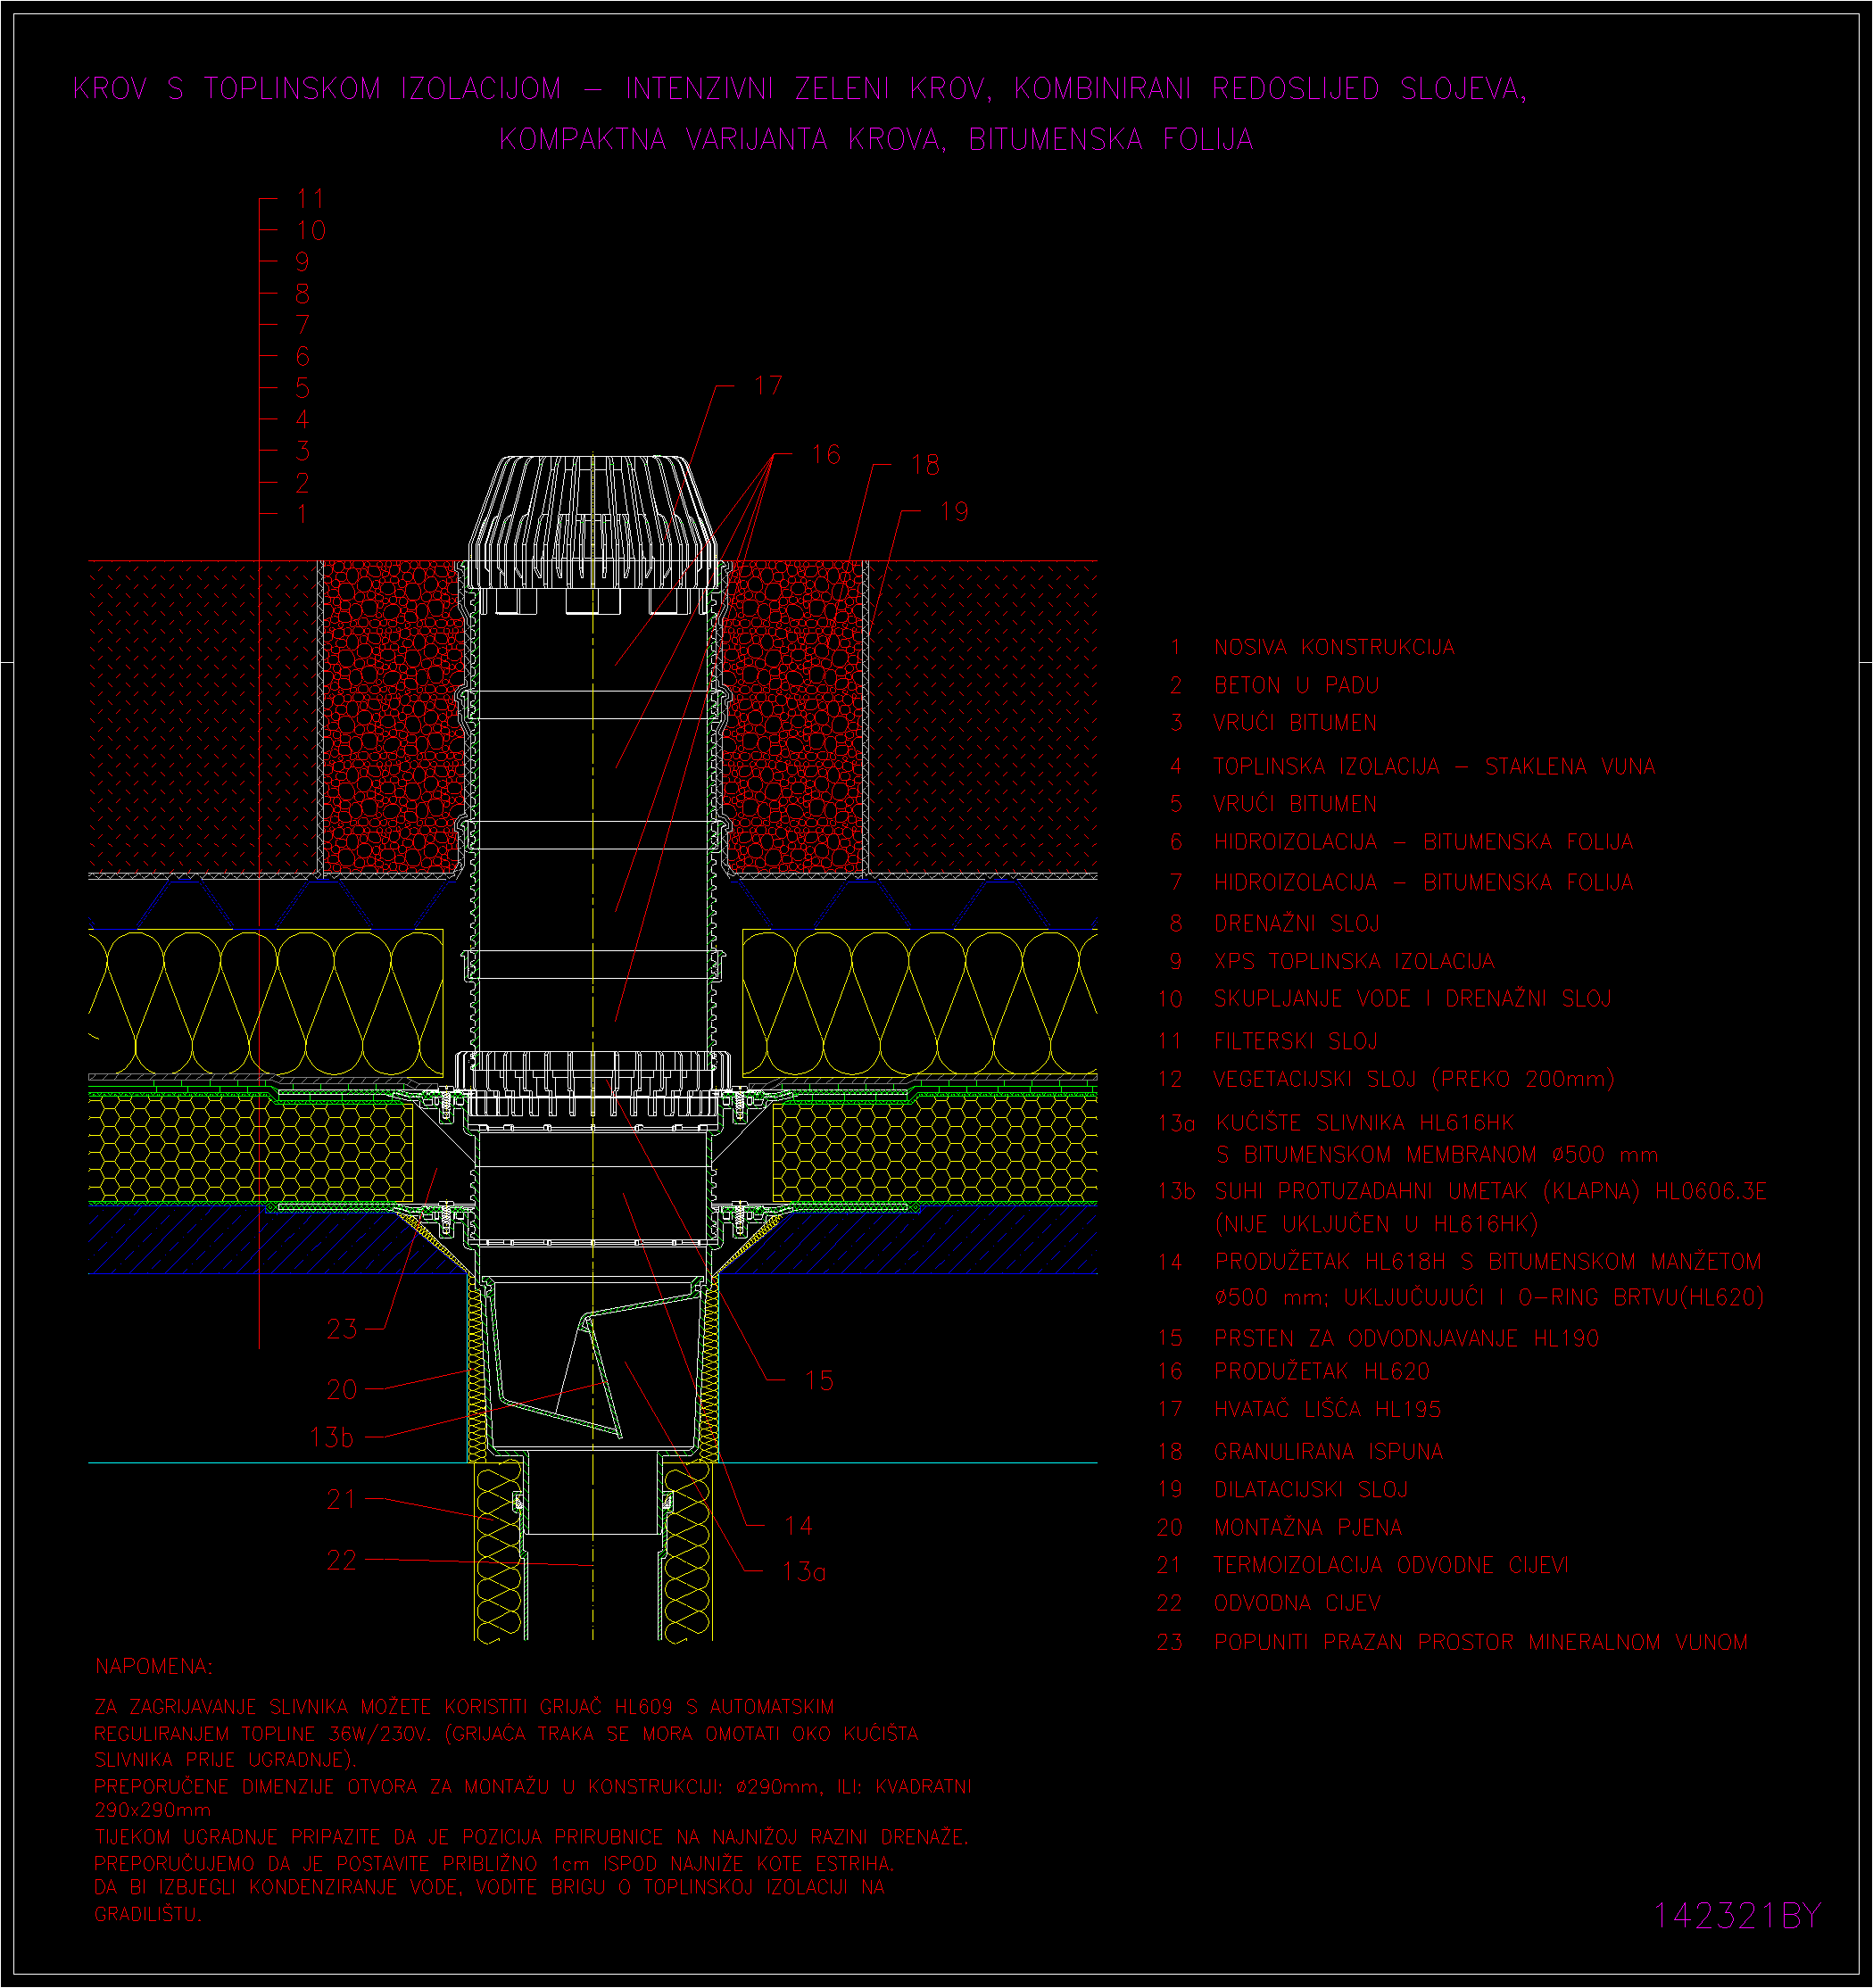
Task: Click the 'DRENAŽNI SLOJ' legend entry in row 8
Action: (x=1296, y=923)
